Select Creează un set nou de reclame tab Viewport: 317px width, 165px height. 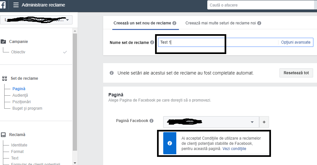pyautogui.click(x=142, y=23)
